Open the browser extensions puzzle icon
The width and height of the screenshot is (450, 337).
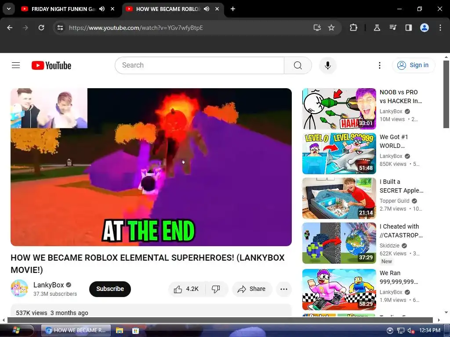[x=354, y=28]
